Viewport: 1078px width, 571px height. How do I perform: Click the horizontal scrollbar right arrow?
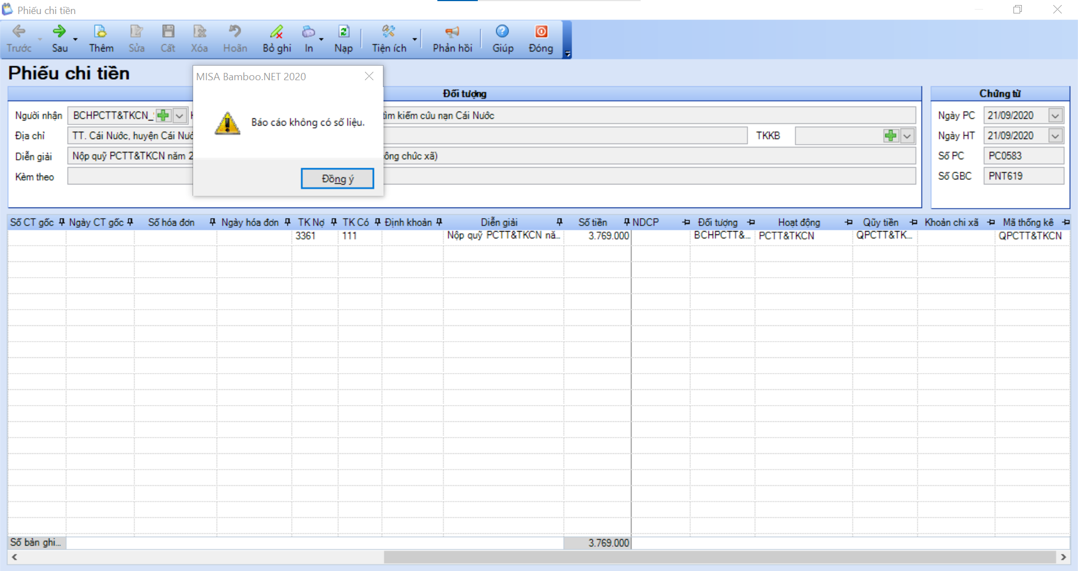(x=1063, y=557)
